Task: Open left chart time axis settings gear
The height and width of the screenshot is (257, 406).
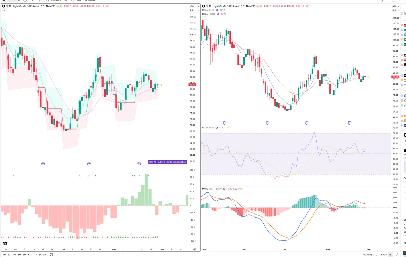Action: click(194, 249)
